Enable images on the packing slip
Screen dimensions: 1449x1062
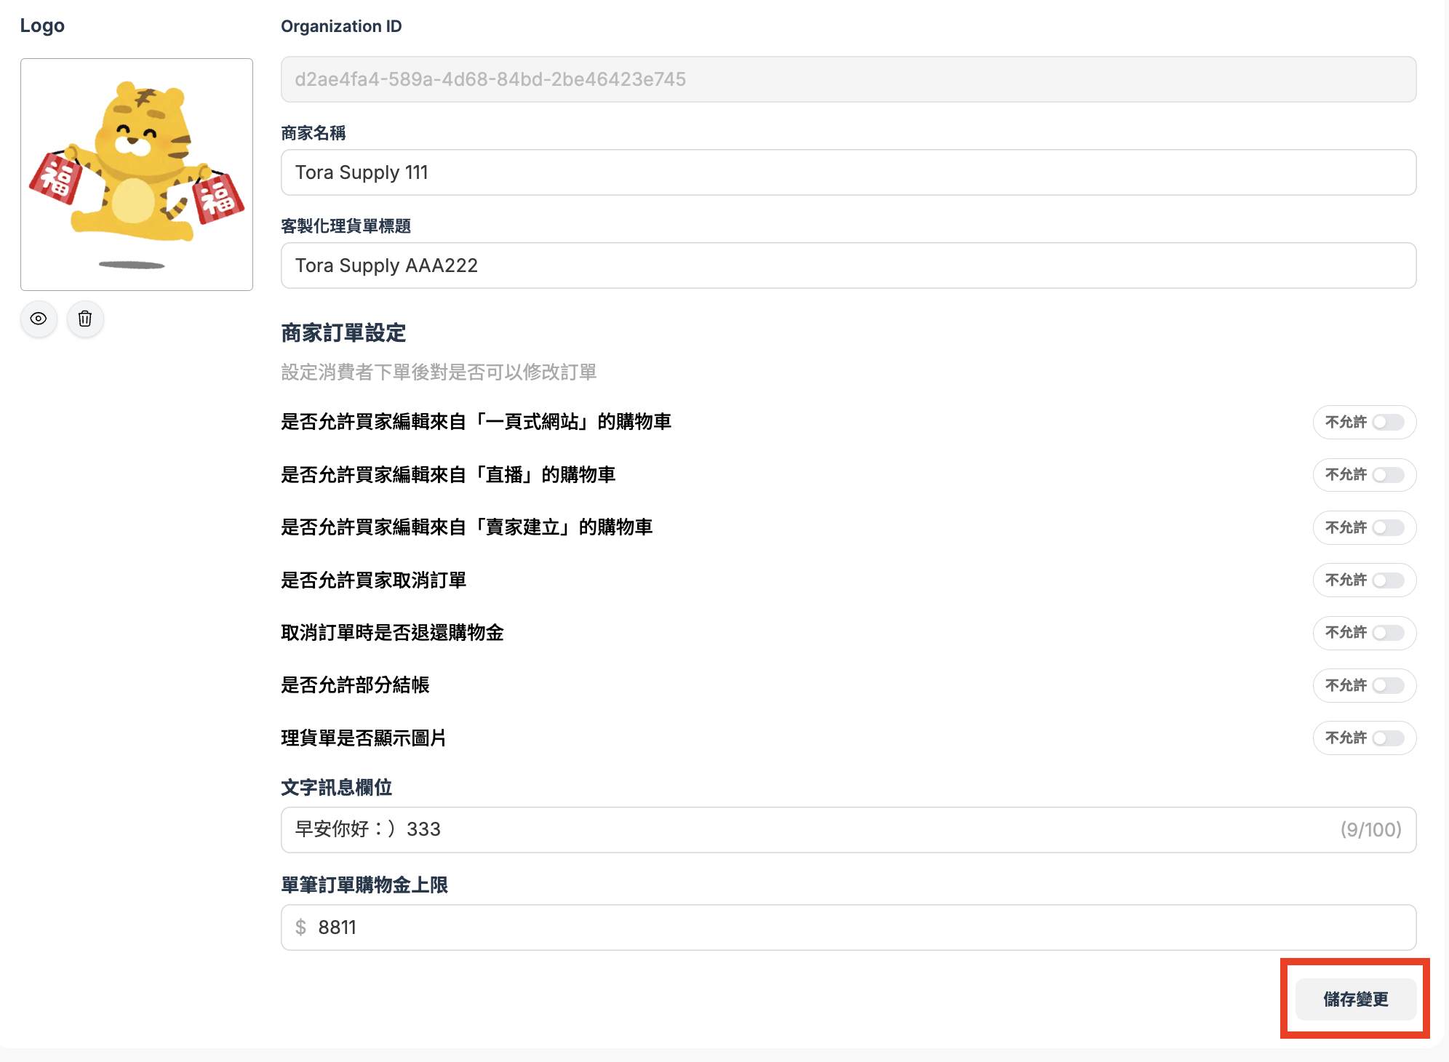[x=1388, y=738]
